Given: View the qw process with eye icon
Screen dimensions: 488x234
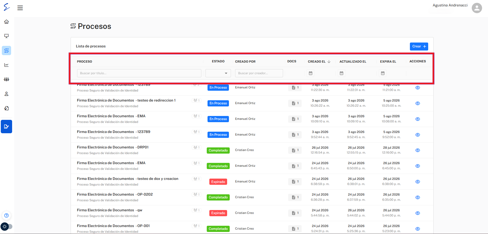Looking at the screenshot, I should [418, 213].
